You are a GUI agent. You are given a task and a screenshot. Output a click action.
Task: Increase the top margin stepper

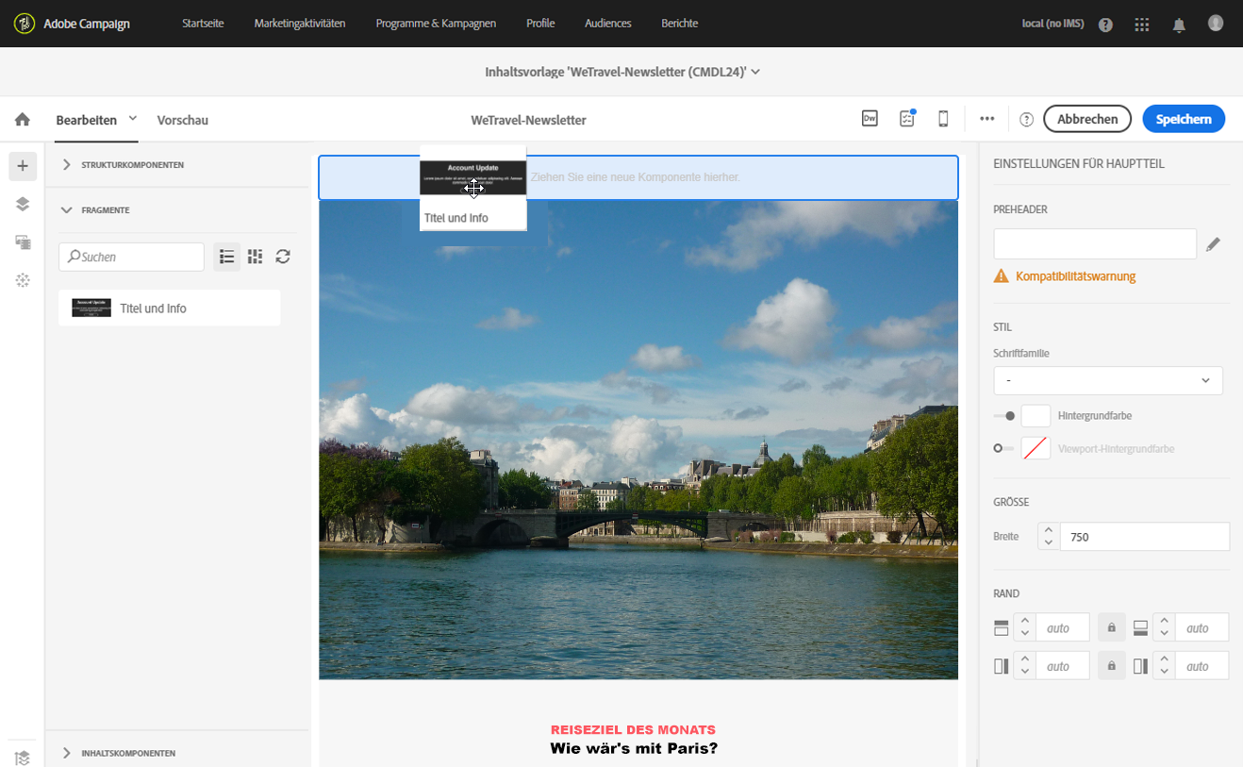pyautogui.click(x=1025, y=622)
